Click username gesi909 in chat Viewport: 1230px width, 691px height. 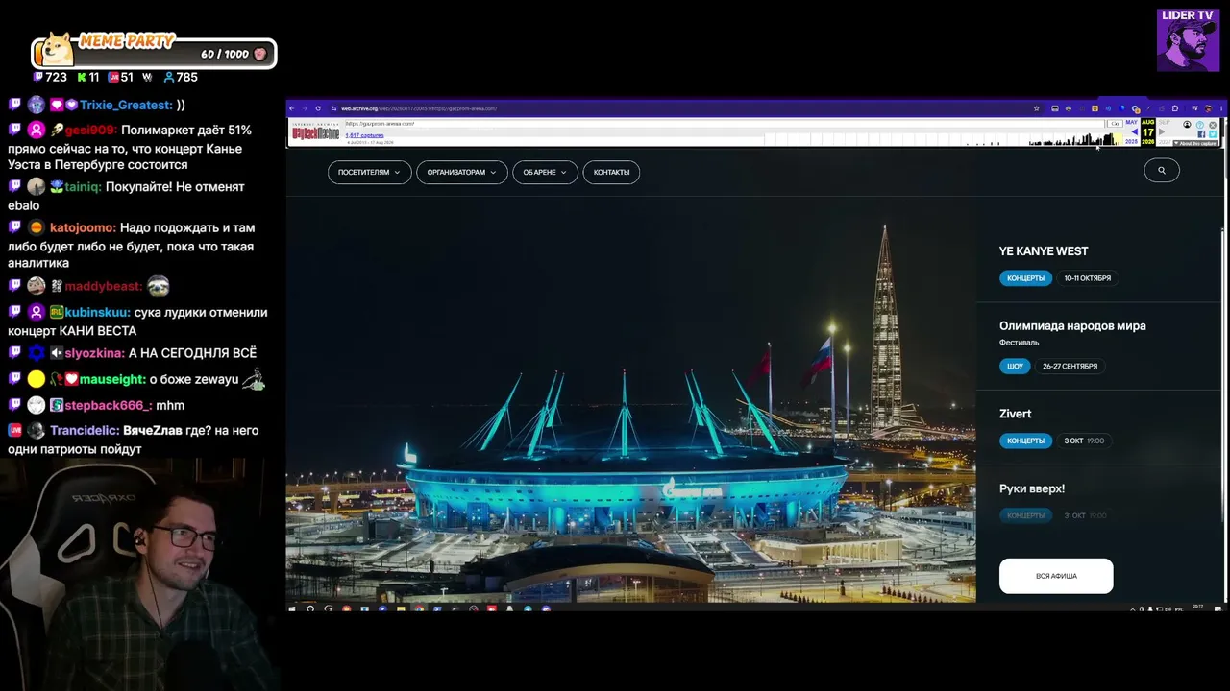point(90,130)
